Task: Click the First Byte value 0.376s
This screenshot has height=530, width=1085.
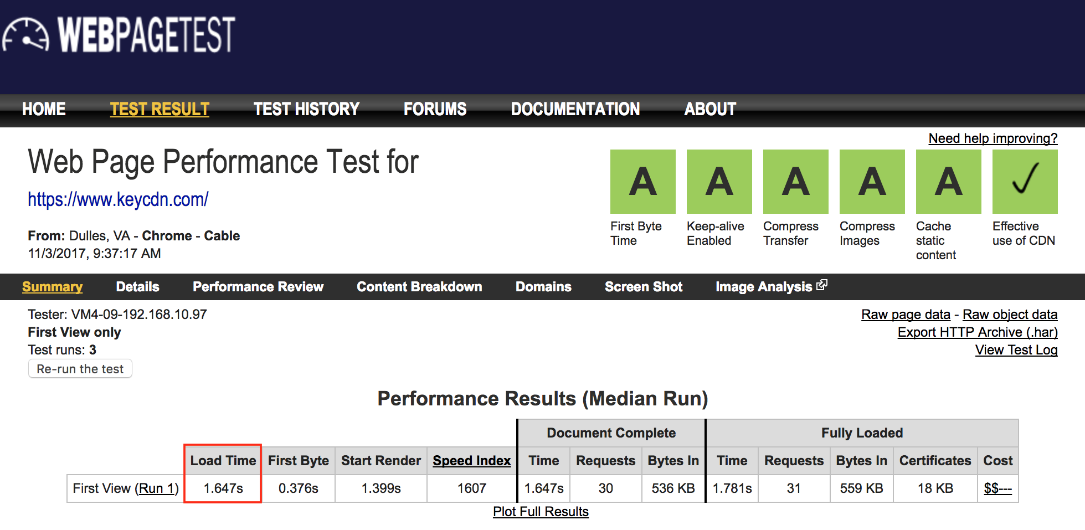Action: (298, 488)
